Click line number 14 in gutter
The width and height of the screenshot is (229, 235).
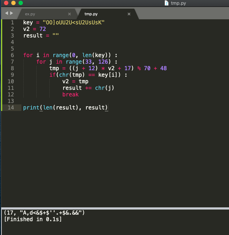11,108
